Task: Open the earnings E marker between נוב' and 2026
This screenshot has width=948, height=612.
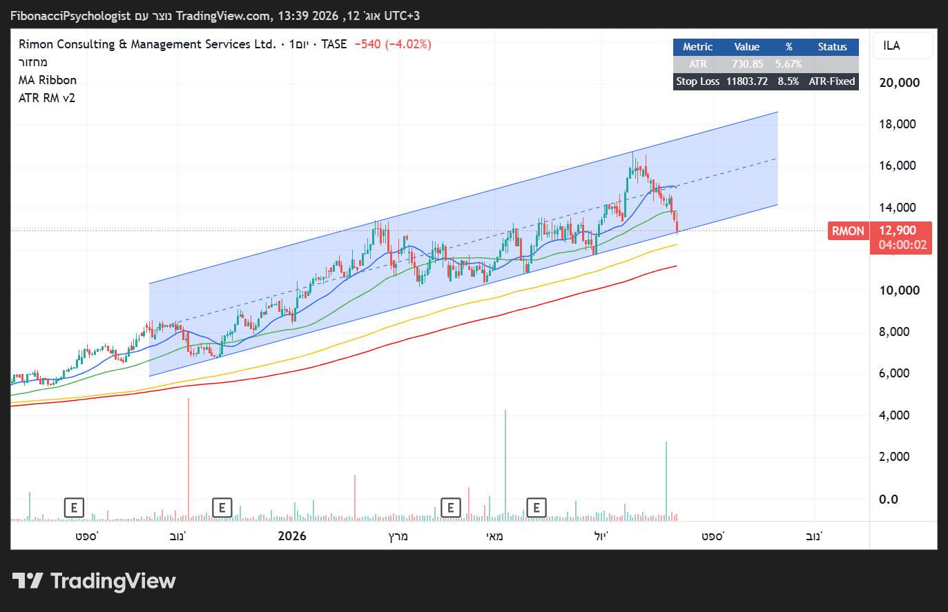Action: (x=222, y=509)
